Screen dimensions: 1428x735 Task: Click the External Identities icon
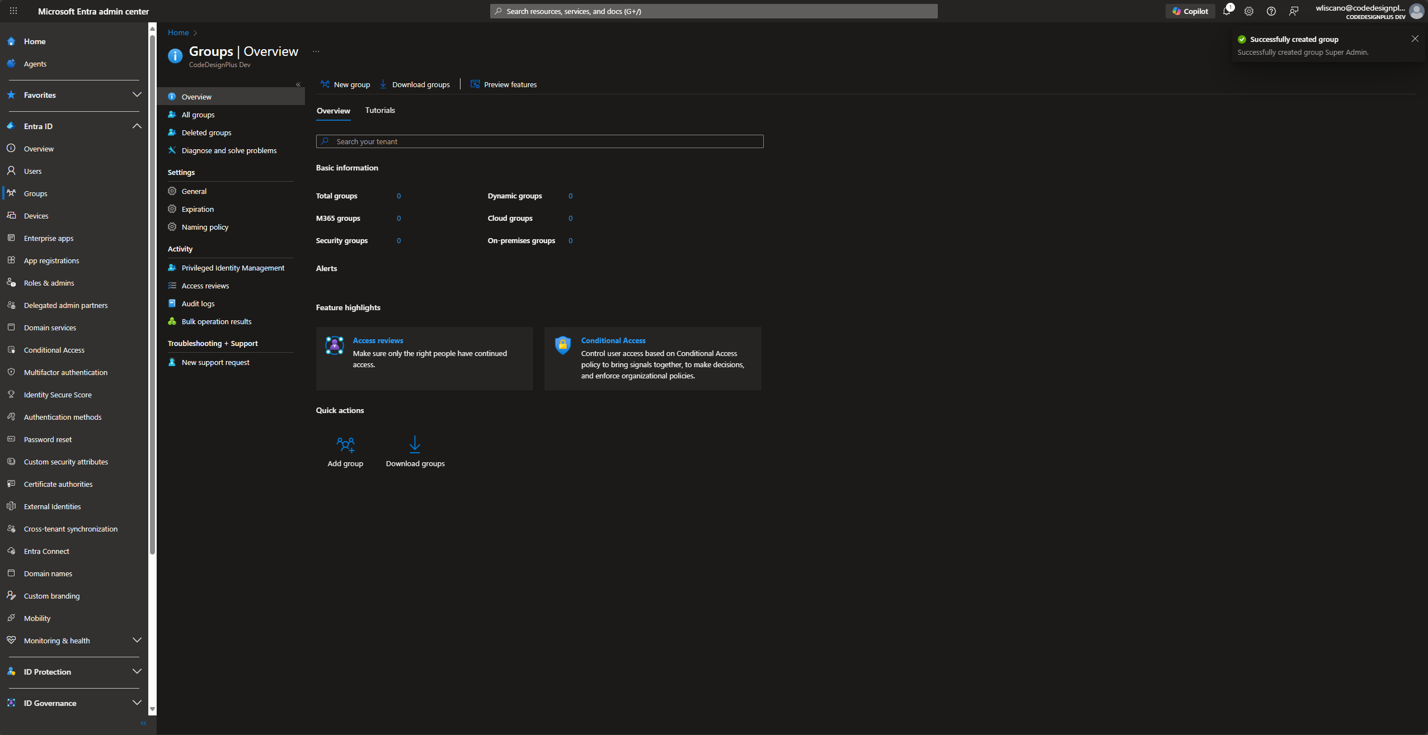(x=11, y=506)
